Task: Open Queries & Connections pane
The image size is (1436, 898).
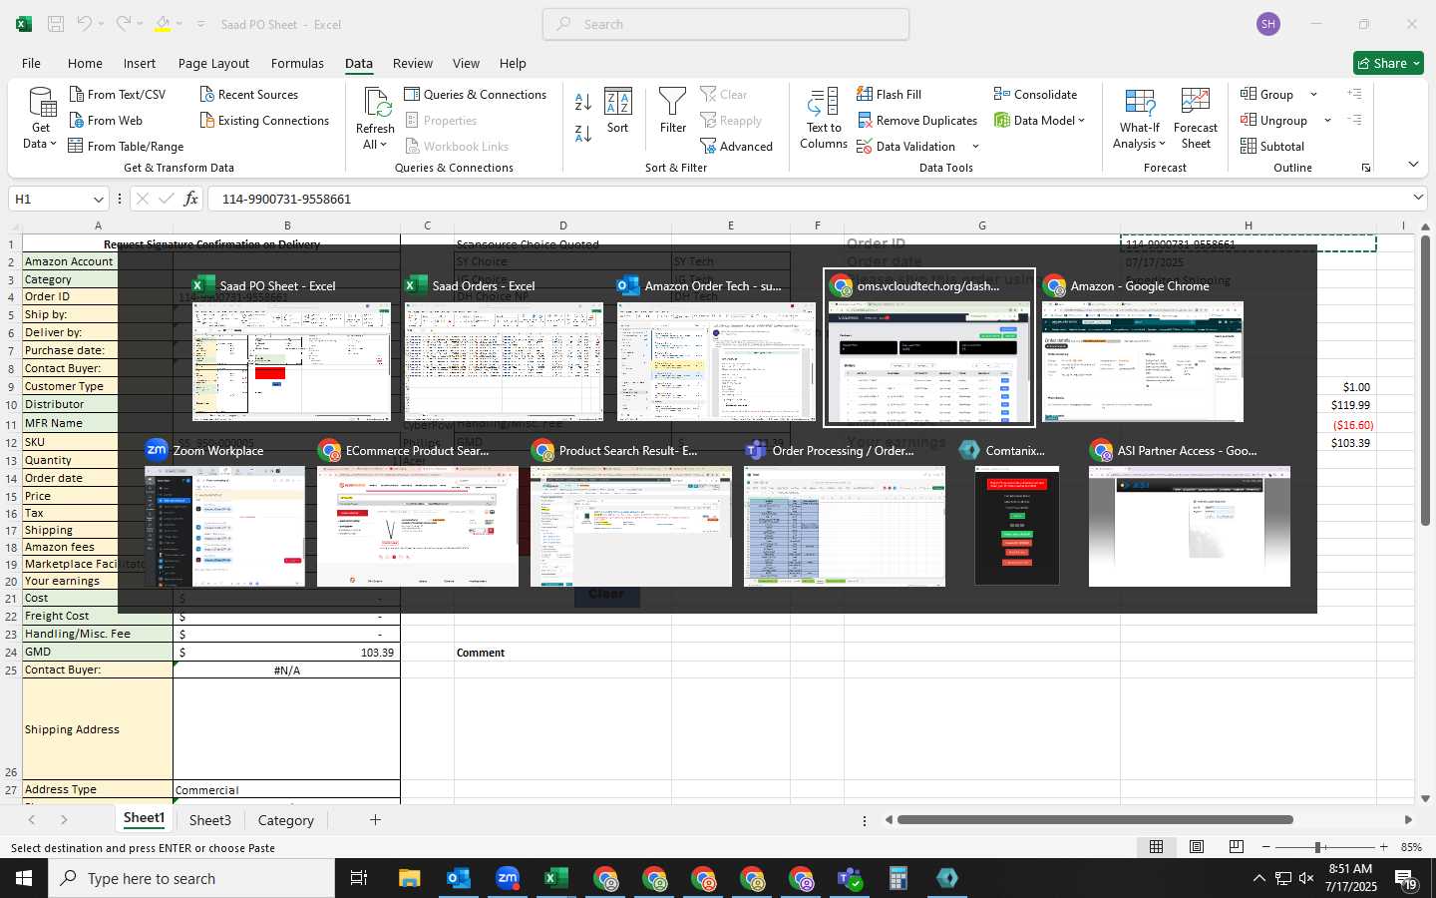Action: click(475, 94)
